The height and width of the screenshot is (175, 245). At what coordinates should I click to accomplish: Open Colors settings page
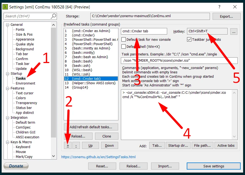[21, 98]
